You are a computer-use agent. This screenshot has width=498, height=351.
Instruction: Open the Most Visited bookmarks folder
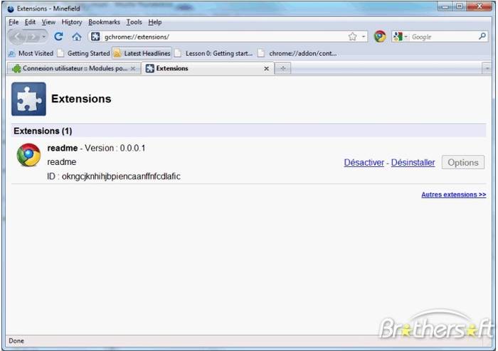pos(31,53)
